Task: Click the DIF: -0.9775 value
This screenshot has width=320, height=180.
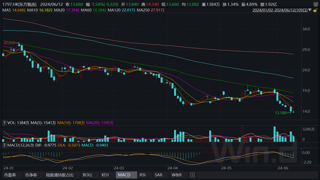Action: pos(46,145)
